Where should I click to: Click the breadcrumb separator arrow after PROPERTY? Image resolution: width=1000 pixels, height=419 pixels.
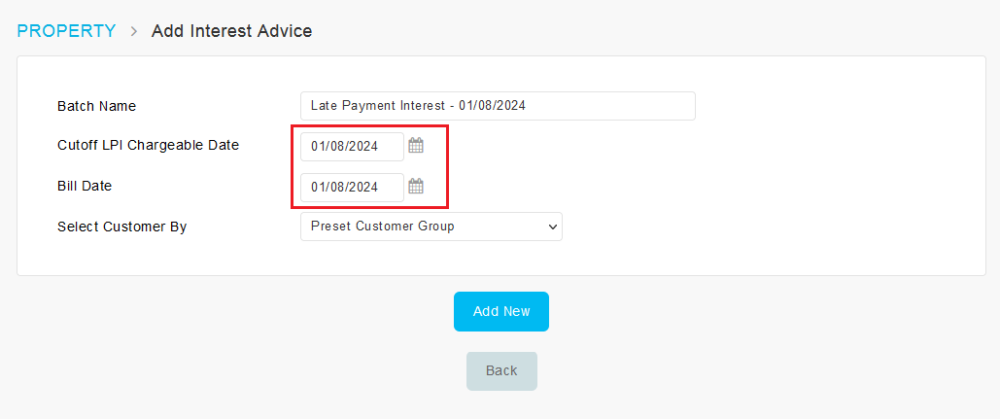tap(134, 31)
